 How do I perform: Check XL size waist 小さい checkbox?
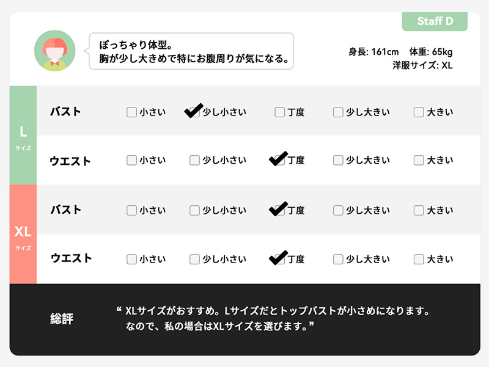131,259
